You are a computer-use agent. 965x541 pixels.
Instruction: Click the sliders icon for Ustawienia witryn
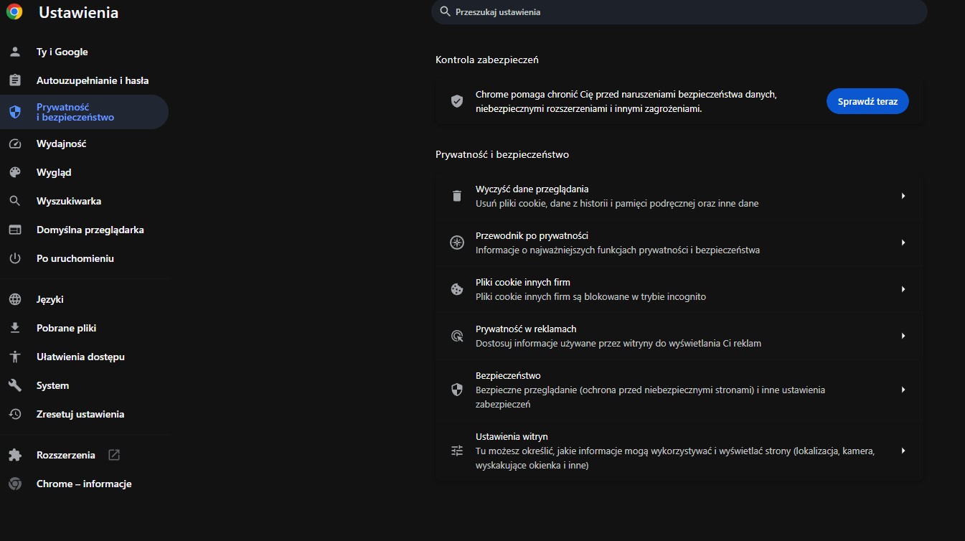click(457, 451)
